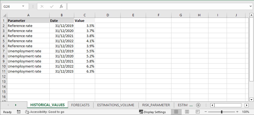The height and width of the screenshot is (115, 254).
Task: Click the zoom slider handle
Action: [222, 112]
